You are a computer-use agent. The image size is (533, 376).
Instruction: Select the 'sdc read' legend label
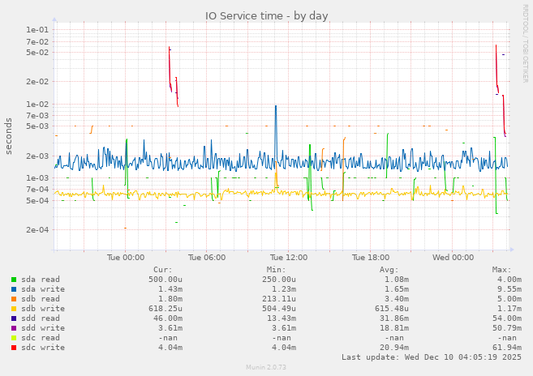(x=41, y=338)
